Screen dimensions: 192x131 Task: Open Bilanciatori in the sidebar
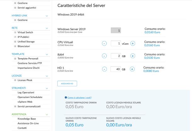tap(24, 46)
